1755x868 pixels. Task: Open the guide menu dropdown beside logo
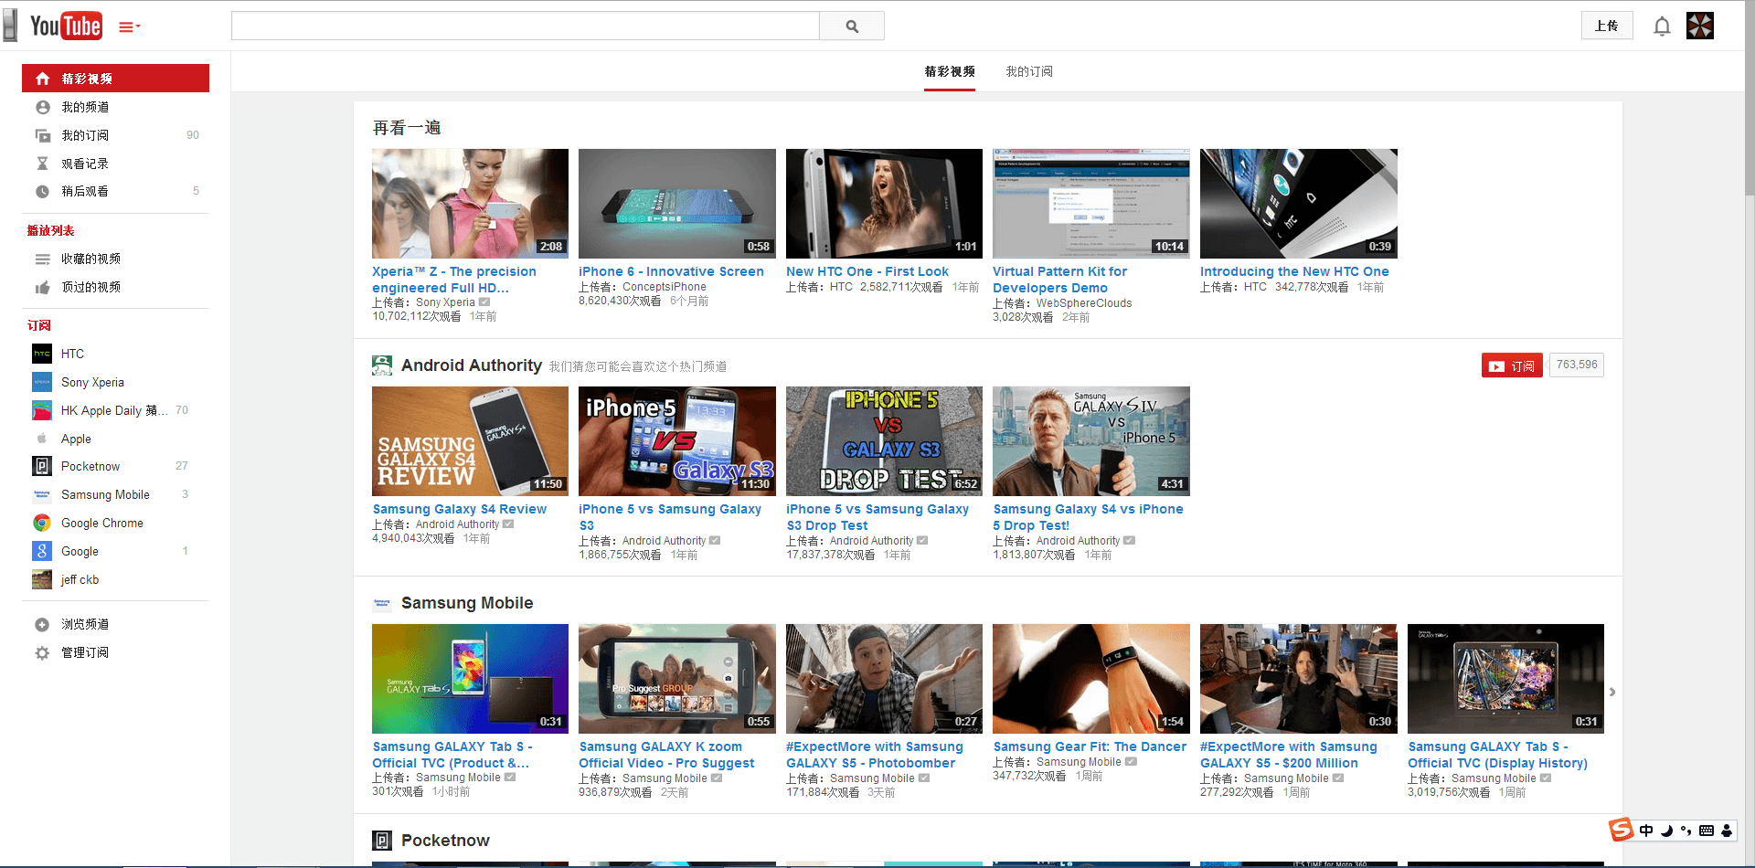click(x=130, y=27)
